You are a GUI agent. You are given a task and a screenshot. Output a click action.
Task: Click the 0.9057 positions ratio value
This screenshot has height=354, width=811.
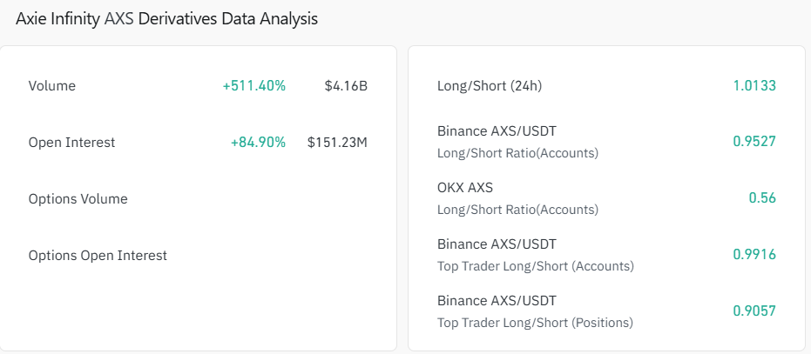[754, 311]
